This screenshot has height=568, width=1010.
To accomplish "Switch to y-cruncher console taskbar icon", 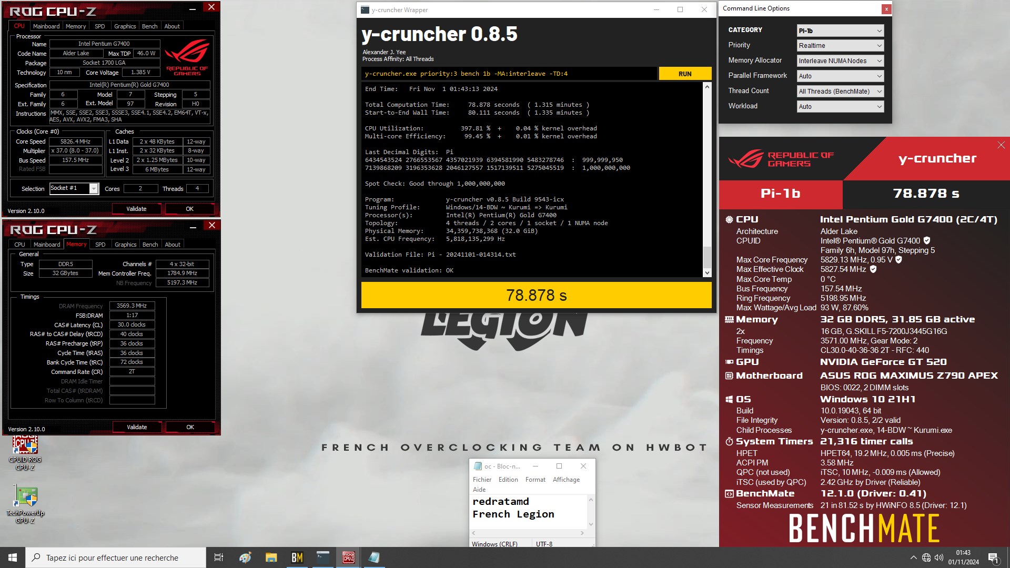I will [x=322, y=557].
